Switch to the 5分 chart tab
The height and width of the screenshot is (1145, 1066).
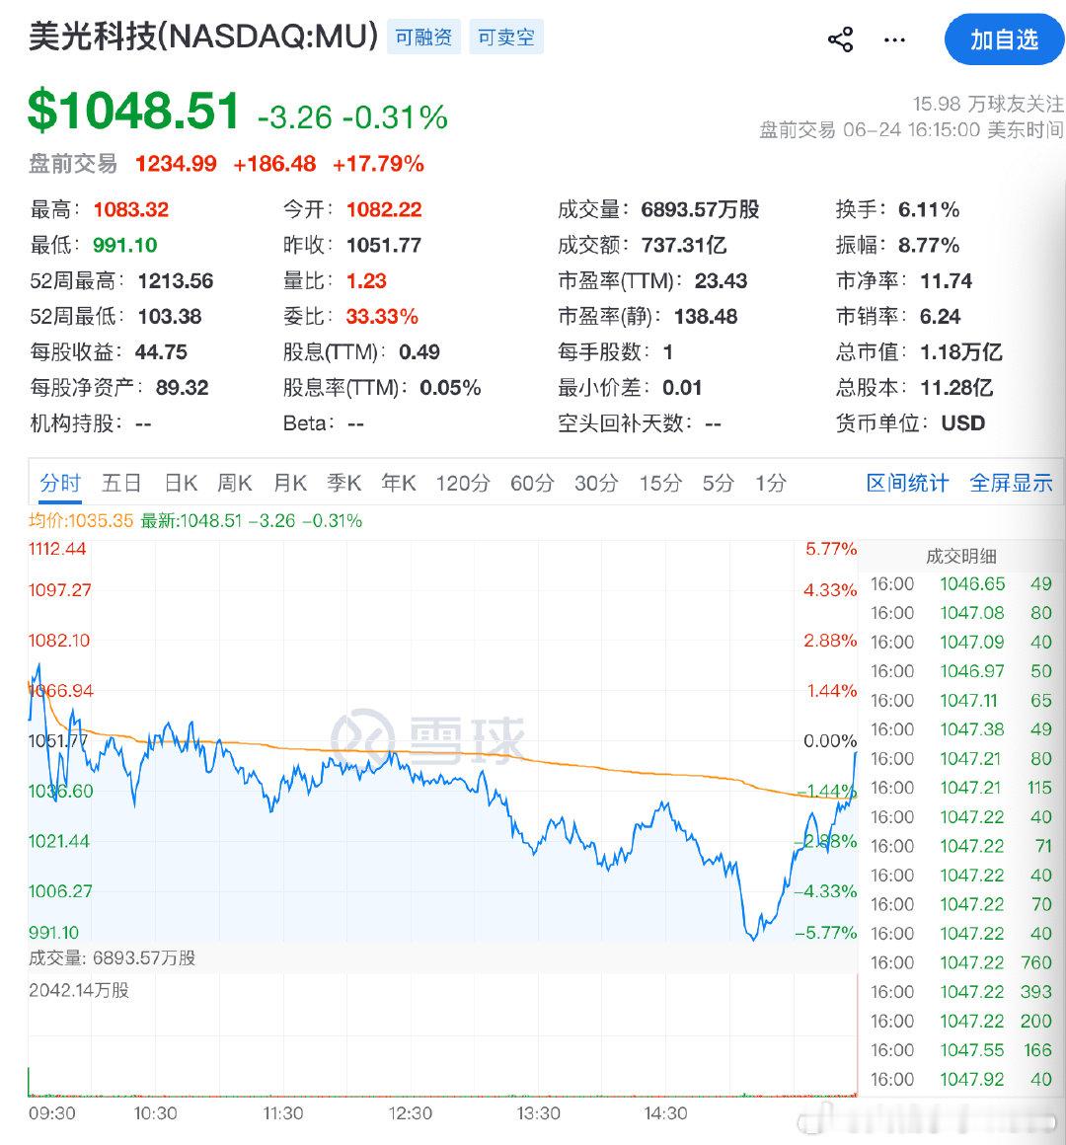(719, 483)
